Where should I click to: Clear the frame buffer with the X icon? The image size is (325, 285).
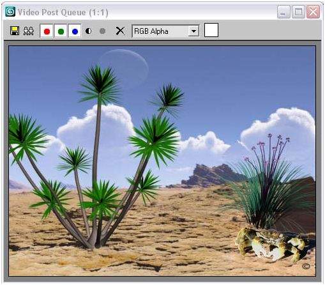120,31
